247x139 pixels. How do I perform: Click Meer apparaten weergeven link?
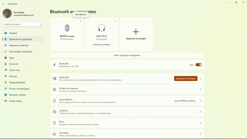pyautogui.click(x=127, y=55)
